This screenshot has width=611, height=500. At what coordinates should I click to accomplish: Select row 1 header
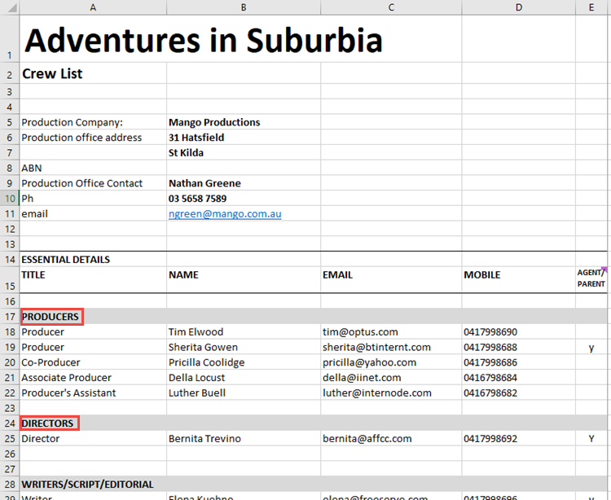point(9,38)
